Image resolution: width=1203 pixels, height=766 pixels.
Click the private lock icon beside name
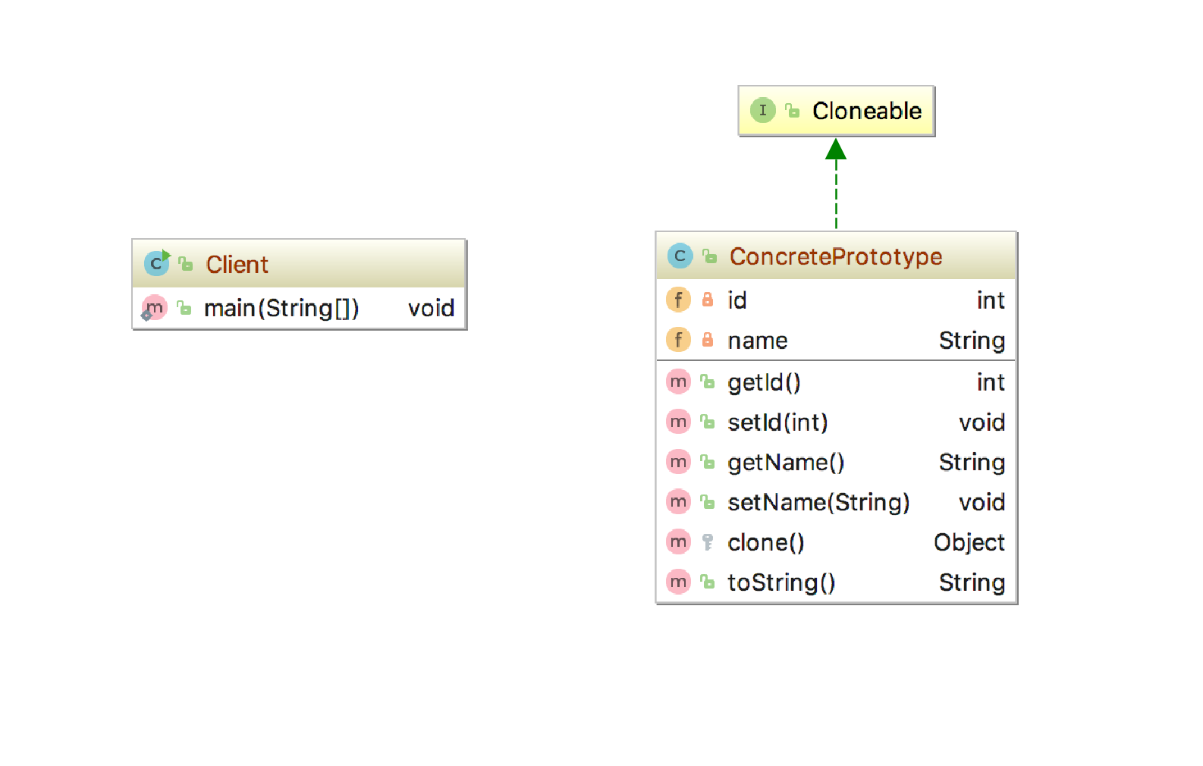[708, 340]
